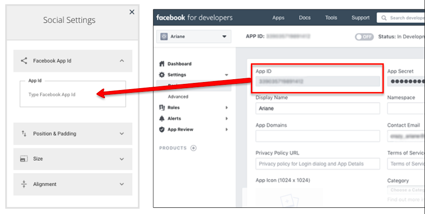Expand the Roles sidebar arrow
The height and width of the screenshot is (214, 425).
point(226,107)
